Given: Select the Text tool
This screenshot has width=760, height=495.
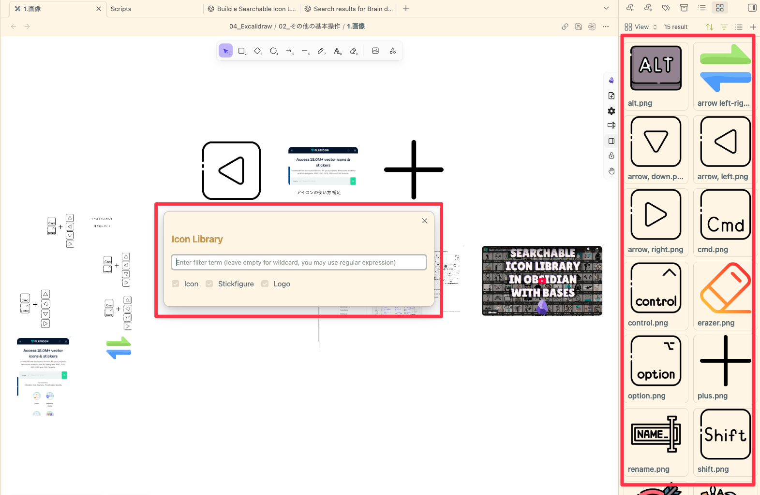Looking at the screenshot, I should point(337,51).
